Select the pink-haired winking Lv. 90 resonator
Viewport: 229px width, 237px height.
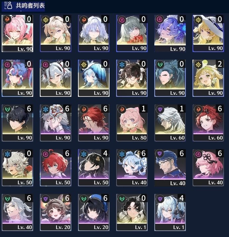pyautogui.click(x=17, y=33)
